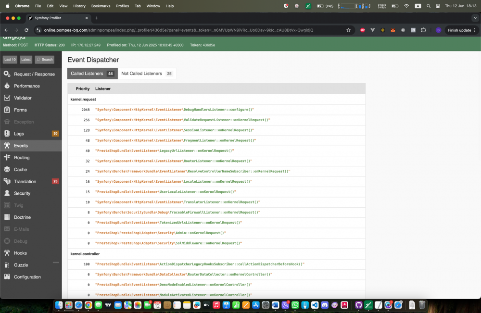
Task: Open the Cache layers icon
Action: point(7,170)
